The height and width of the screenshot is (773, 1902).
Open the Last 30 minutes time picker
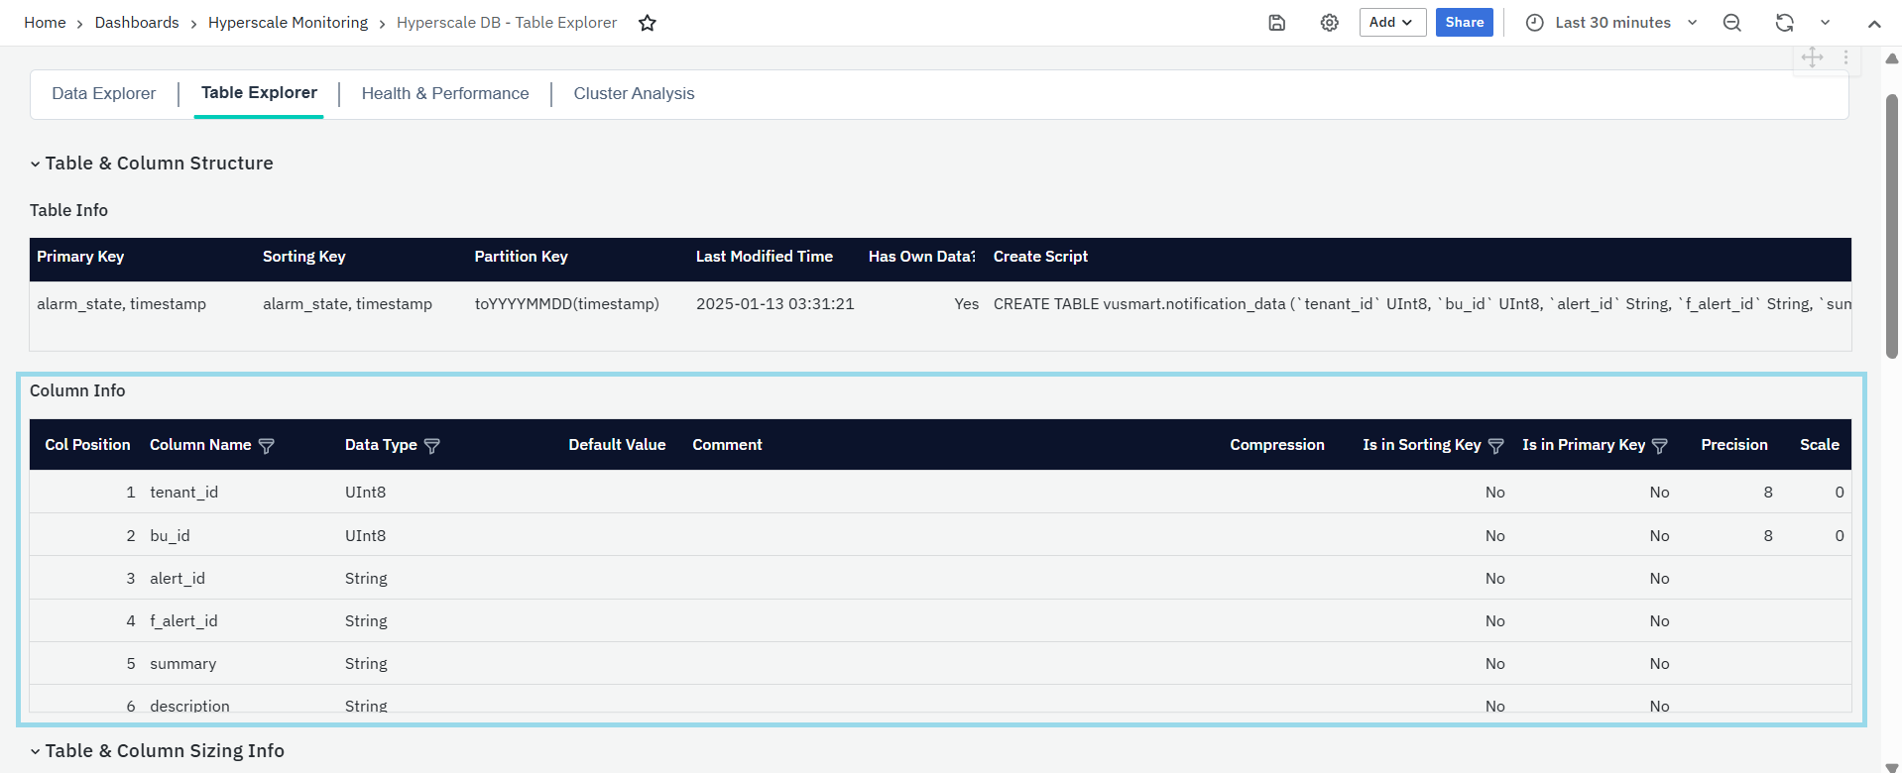[1611, 23]
